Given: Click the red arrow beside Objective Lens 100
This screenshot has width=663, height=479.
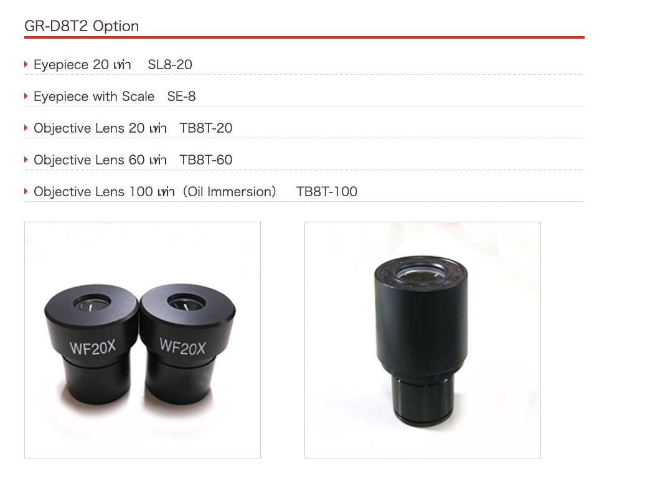Looking at the screenshot, I should 26,191.
